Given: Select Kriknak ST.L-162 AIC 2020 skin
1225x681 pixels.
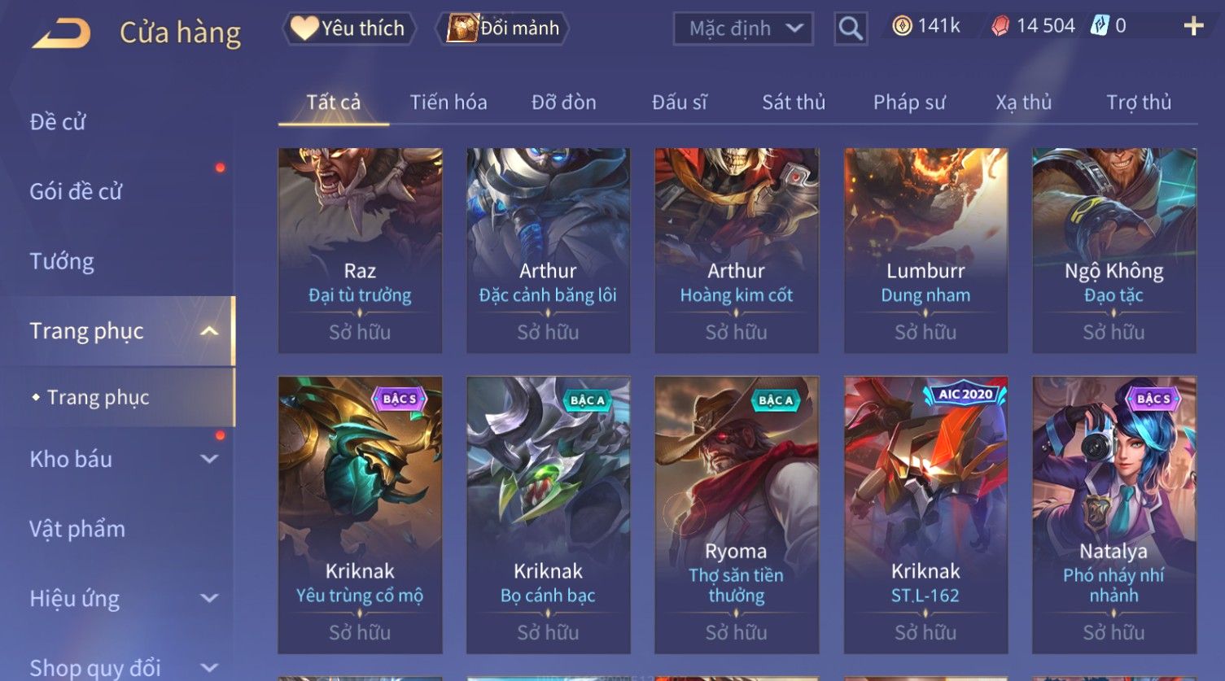Looking at the screenshot, I should pos(925,515).
